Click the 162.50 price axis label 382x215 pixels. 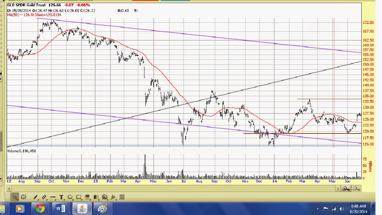click(368, 40)
